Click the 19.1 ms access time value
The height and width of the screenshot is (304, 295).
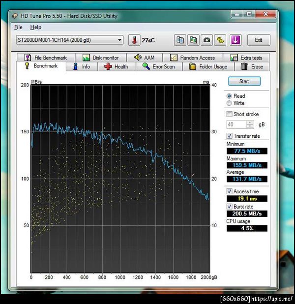pyautogui.click(x=247, y=199)
